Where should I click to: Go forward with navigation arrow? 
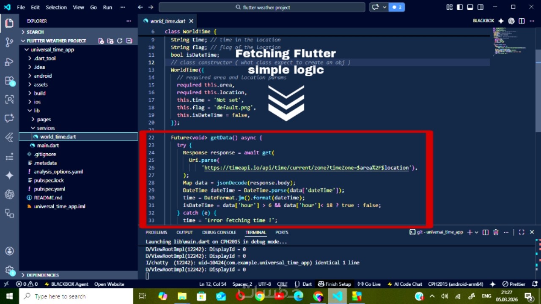(151, 7)
